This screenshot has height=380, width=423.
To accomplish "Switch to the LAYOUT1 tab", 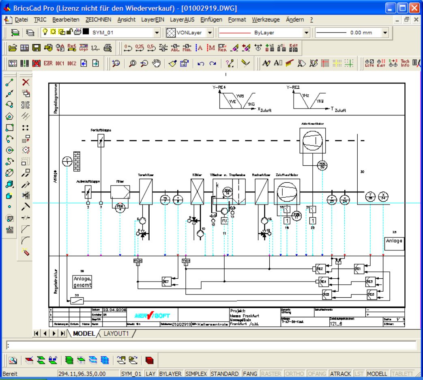I will coord(117,333).
